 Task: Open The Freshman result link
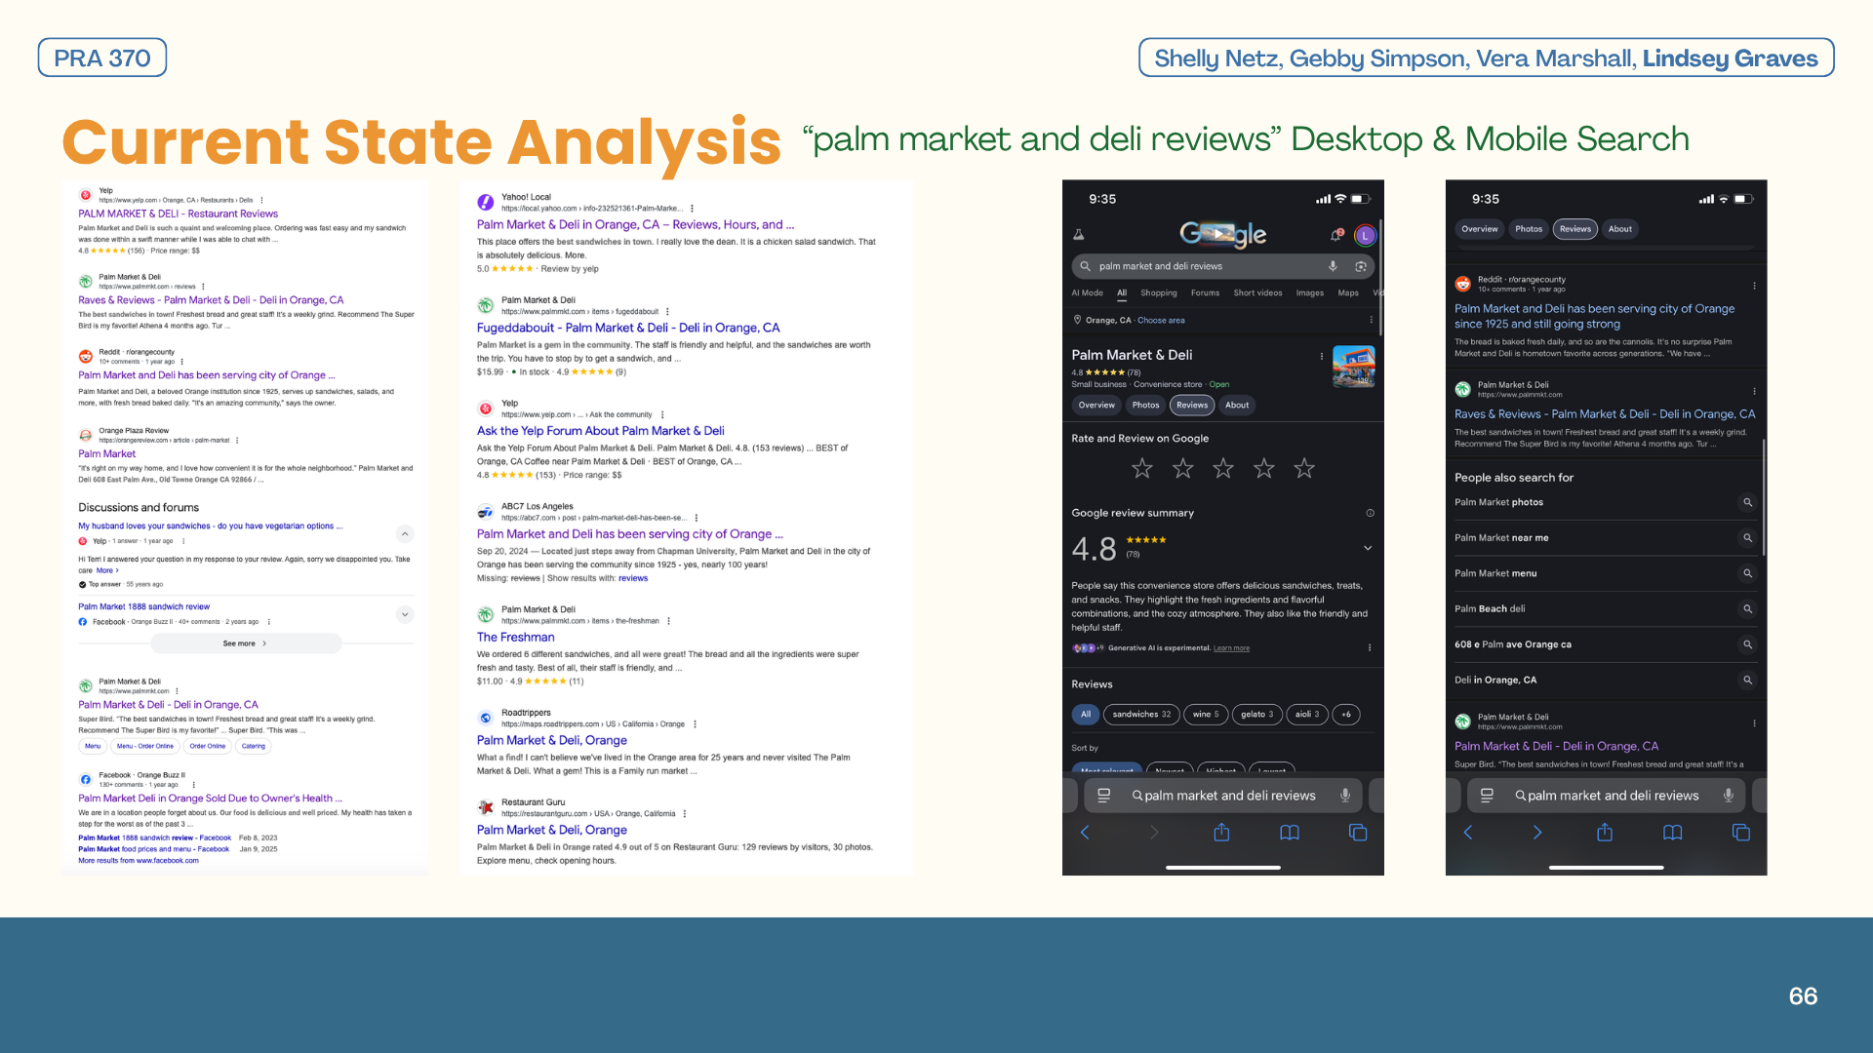(x=516, y=638)
